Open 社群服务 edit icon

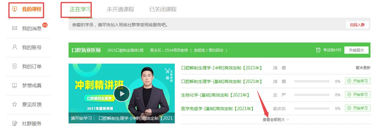point(14,123)
